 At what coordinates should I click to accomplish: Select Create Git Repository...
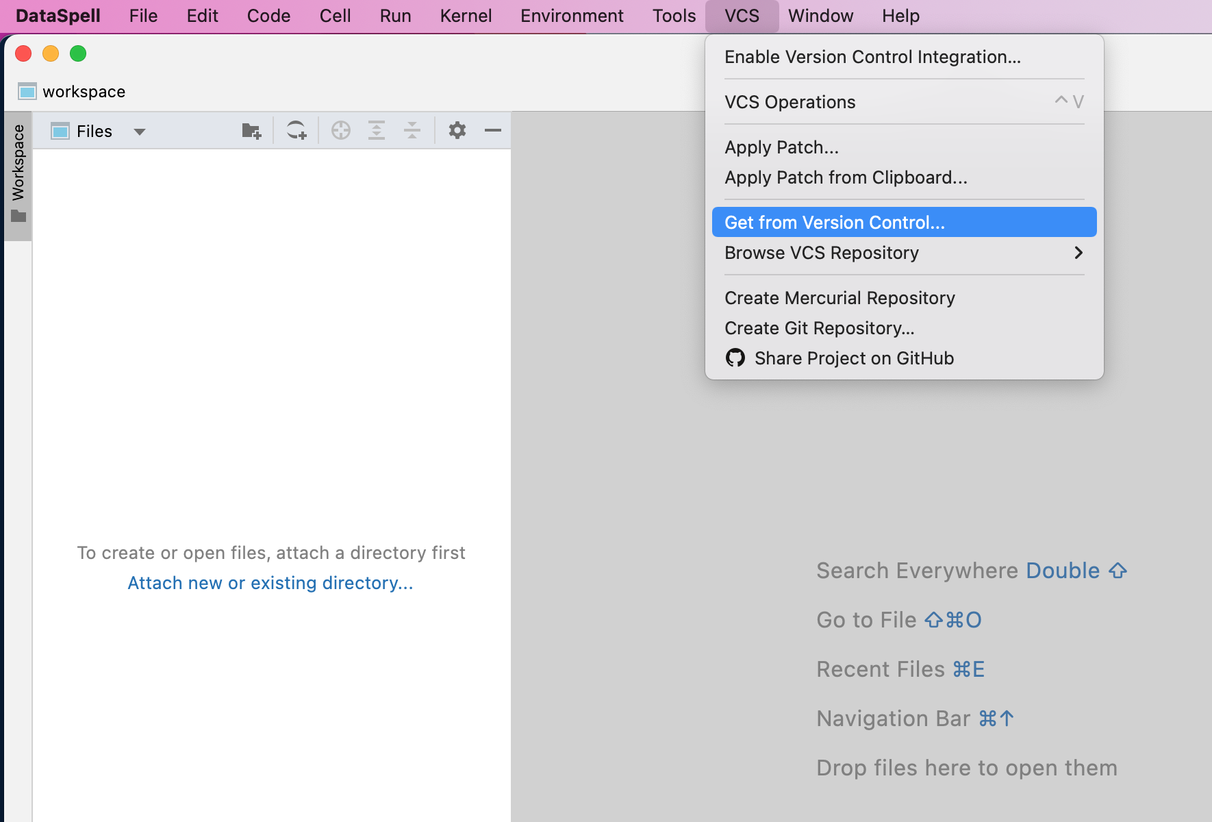904,327
